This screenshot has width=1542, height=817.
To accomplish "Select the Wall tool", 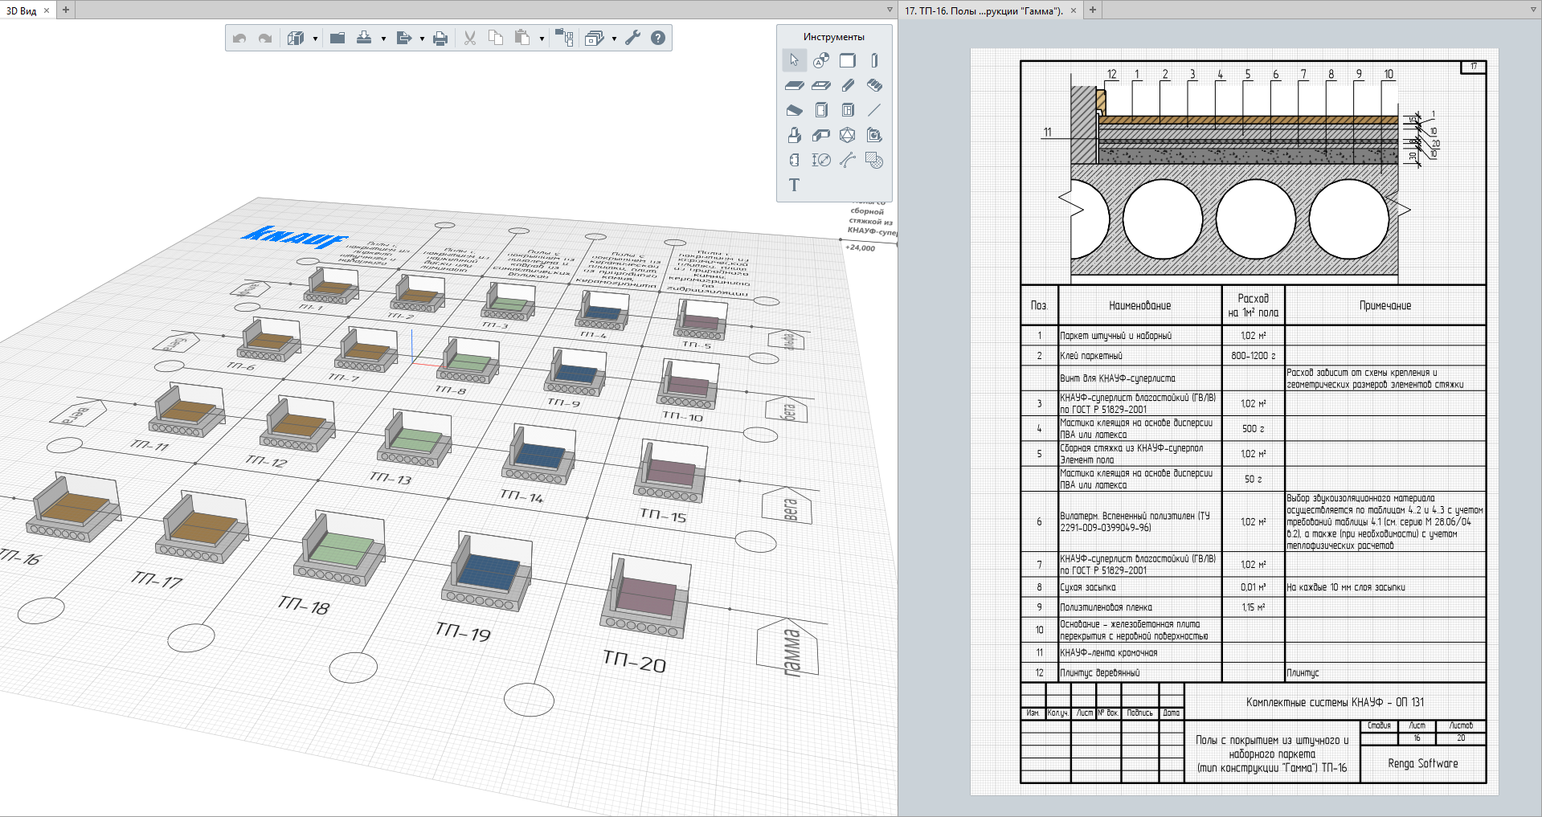I will tap(848, 60).
